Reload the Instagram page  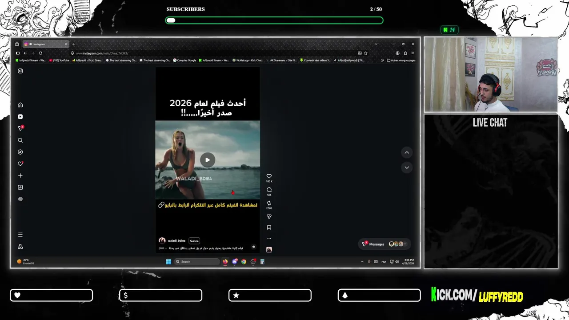click(x=40, y=53)
